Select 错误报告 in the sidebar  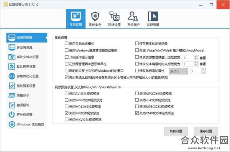click(27, 105)
